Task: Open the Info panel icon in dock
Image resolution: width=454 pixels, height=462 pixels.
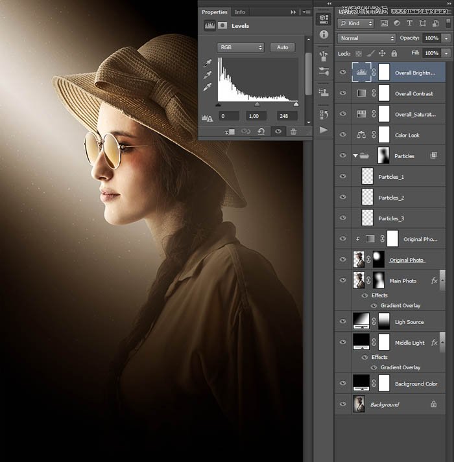Action: (x=324, y=35)
